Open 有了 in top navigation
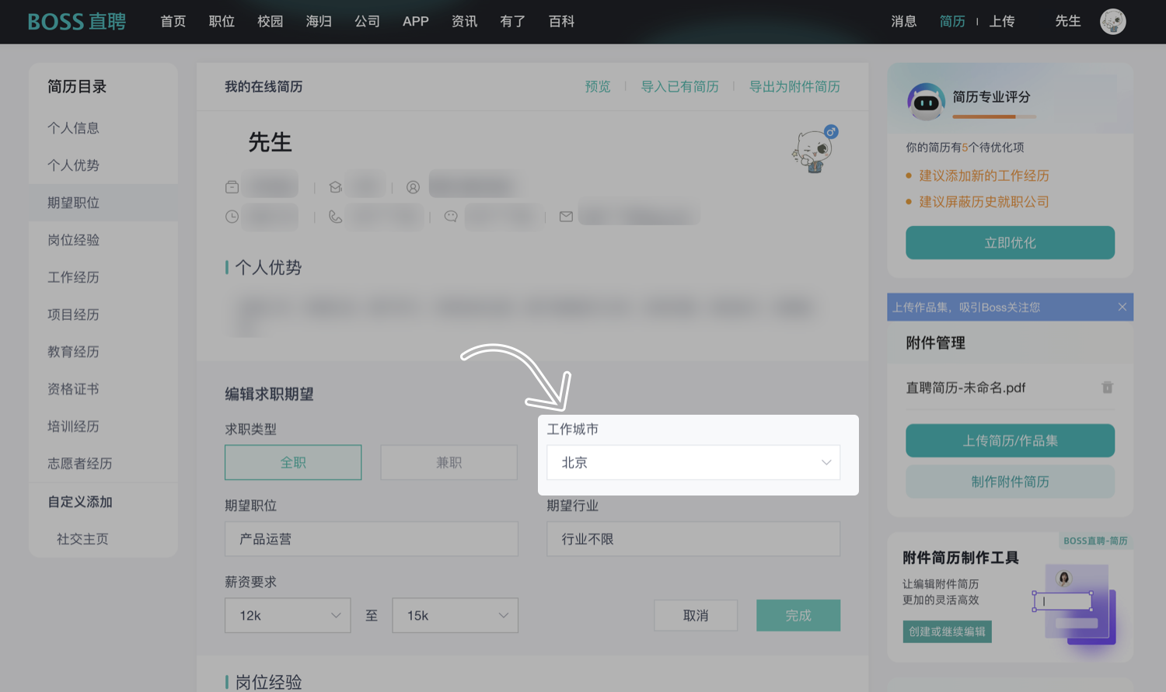The width and height of the screenshot is (1166, 692). pyautogui.click(x=512, y=22)
